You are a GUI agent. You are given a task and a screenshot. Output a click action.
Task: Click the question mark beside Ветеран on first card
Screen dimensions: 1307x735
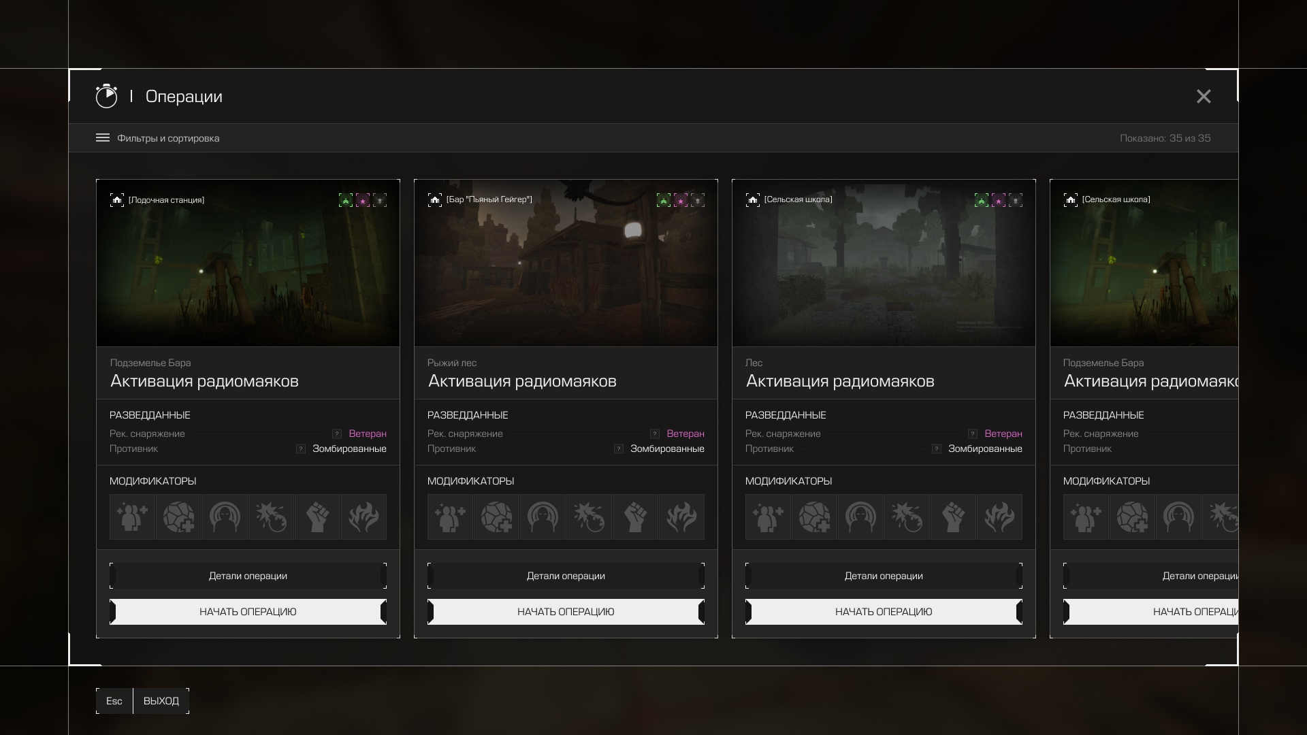pyautogui.click(x=336, y=434)
